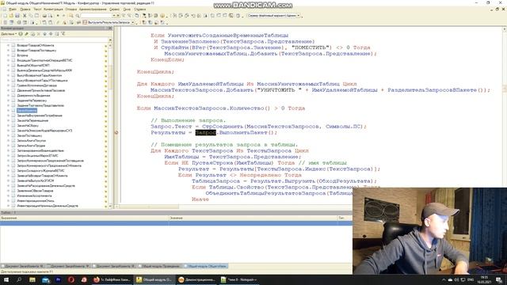The width and height of the screenshot is (507, 285).
Task: Click the Copy toolbar icon
Action: coord(31,16)
